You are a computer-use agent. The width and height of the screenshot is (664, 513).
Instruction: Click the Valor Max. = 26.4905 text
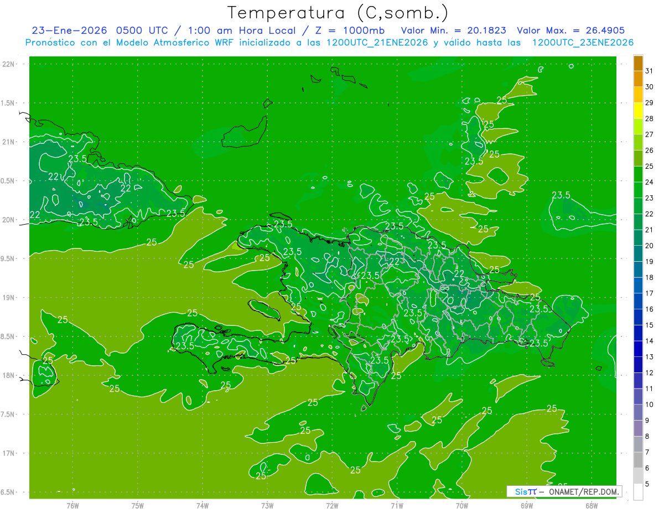point(570,30)
